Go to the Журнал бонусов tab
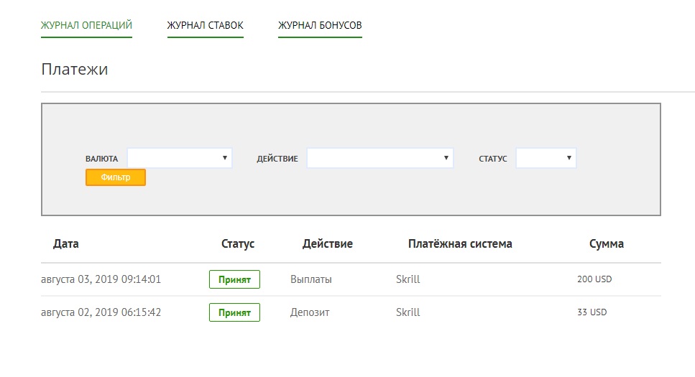 point(320,26)
